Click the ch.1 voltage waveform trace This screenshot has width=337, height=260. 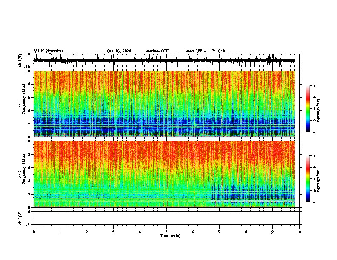tap(164, 60)
